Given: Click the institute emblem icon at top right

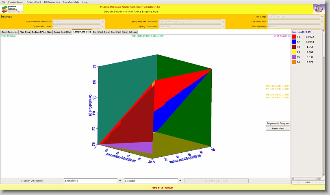Looking at the screenshot, I should [x=319, y=9].
